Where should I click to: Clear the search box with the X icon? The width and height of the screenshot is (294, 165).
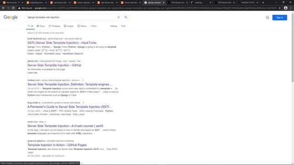click(119, 17)
